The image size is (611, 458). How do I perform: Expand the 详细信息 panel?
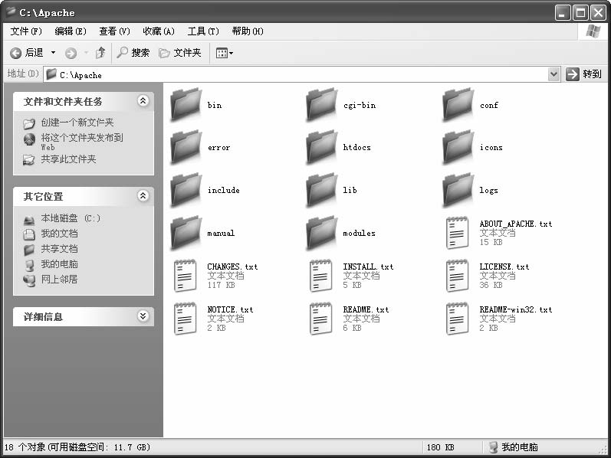coord(143,316)
